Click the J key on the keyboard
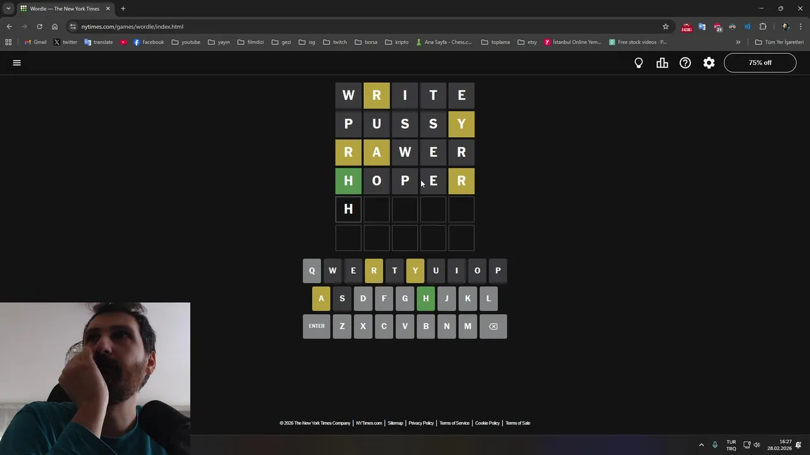This screenshot has width=810, height=455. [447, 298]
